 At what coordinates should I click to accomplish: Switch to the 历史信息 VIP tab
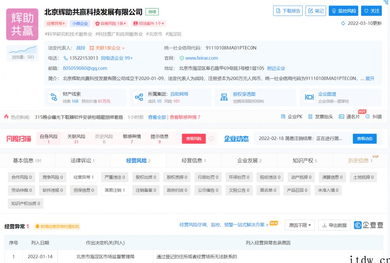tap(360, 161)
